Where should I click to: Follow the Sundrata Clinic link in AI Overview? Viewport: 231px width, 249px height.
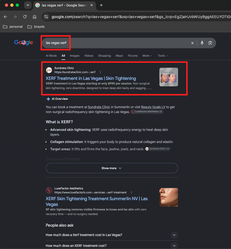tap(99, 107)
